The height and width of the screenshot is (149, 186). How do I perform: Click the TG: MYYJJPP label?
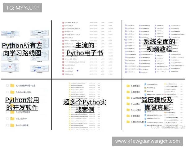22,8
